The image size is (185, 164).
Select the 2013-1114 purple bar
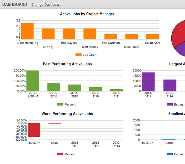[x=170, y=86]
